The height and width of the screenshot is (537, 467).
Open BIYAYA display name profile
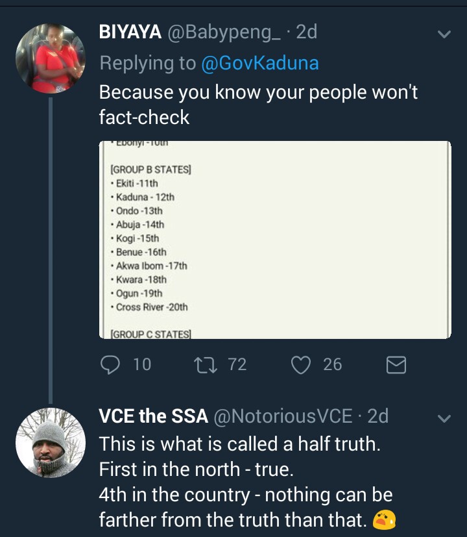point(130,32)
